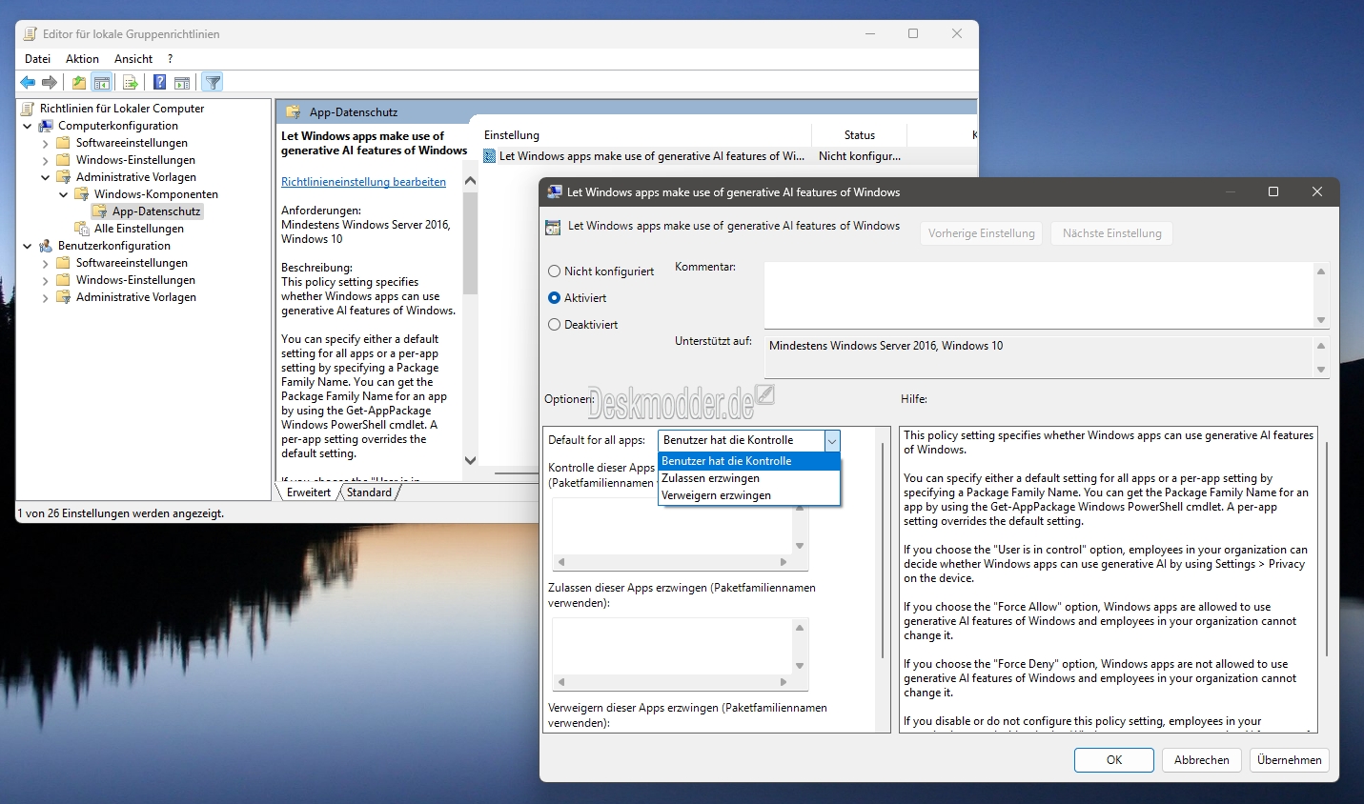
Task: Click the OK button
Action: point(1114,760)
